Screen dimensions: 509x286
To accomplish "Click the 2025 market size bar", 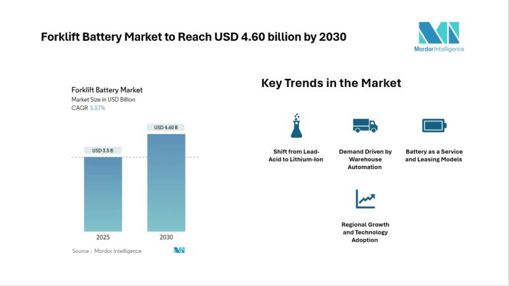I will click(103, 194).
